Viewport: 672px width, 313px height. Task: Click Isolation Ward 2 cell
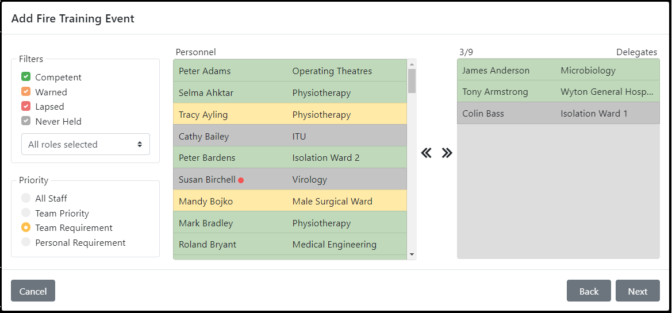point(326,157)
